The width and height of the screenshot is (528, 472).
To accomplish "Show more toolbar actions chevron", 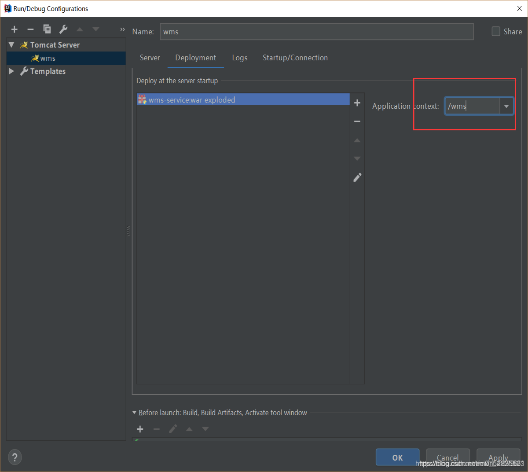I will 122,29.
